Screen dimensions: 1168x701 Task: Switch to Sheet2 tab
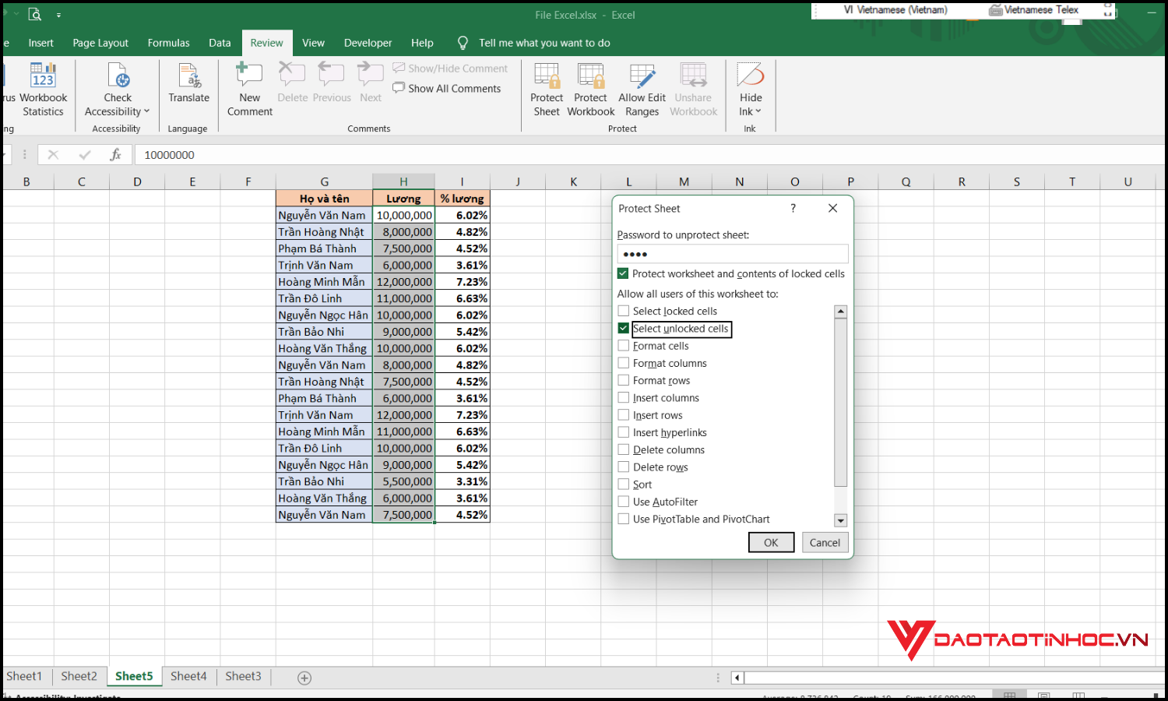(79, 676)
